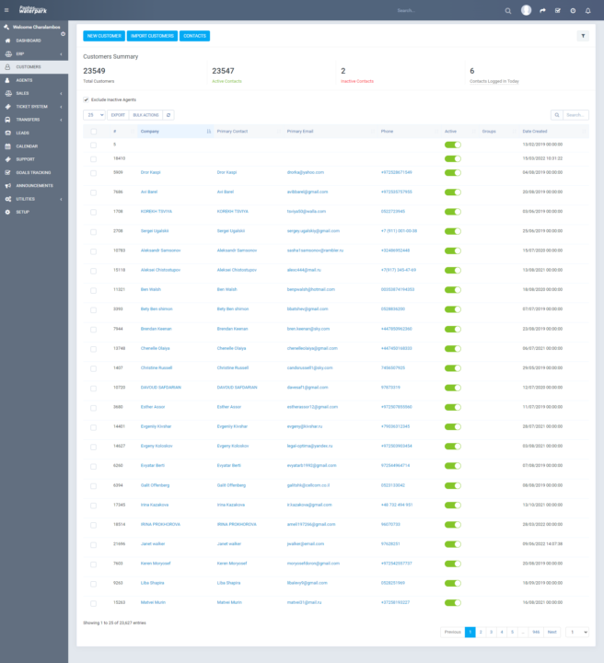Go to pagination page 5
Screen dimensions: 604x663
pyautogui.click(x=512, y=632)
